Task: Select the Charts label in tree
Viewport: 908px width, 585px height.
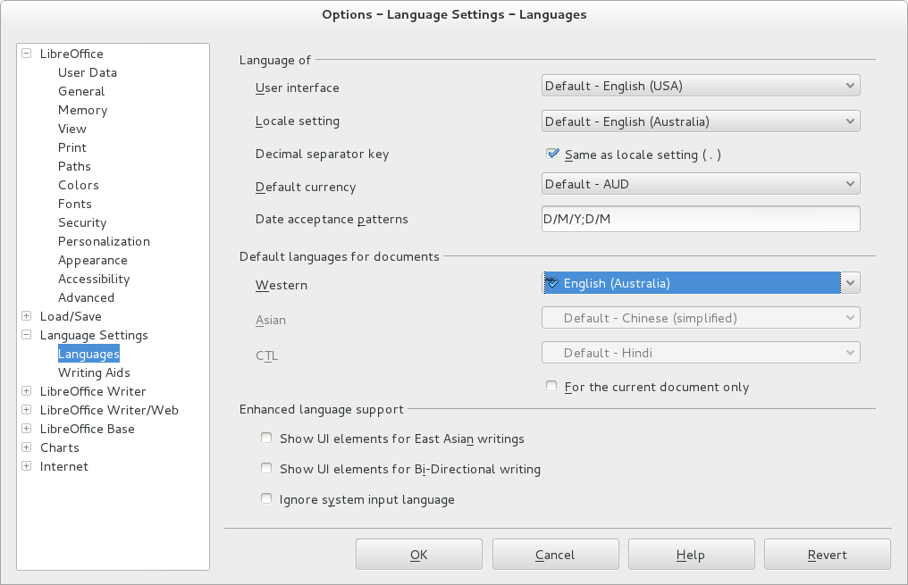Action: click(x=59, y=447)
